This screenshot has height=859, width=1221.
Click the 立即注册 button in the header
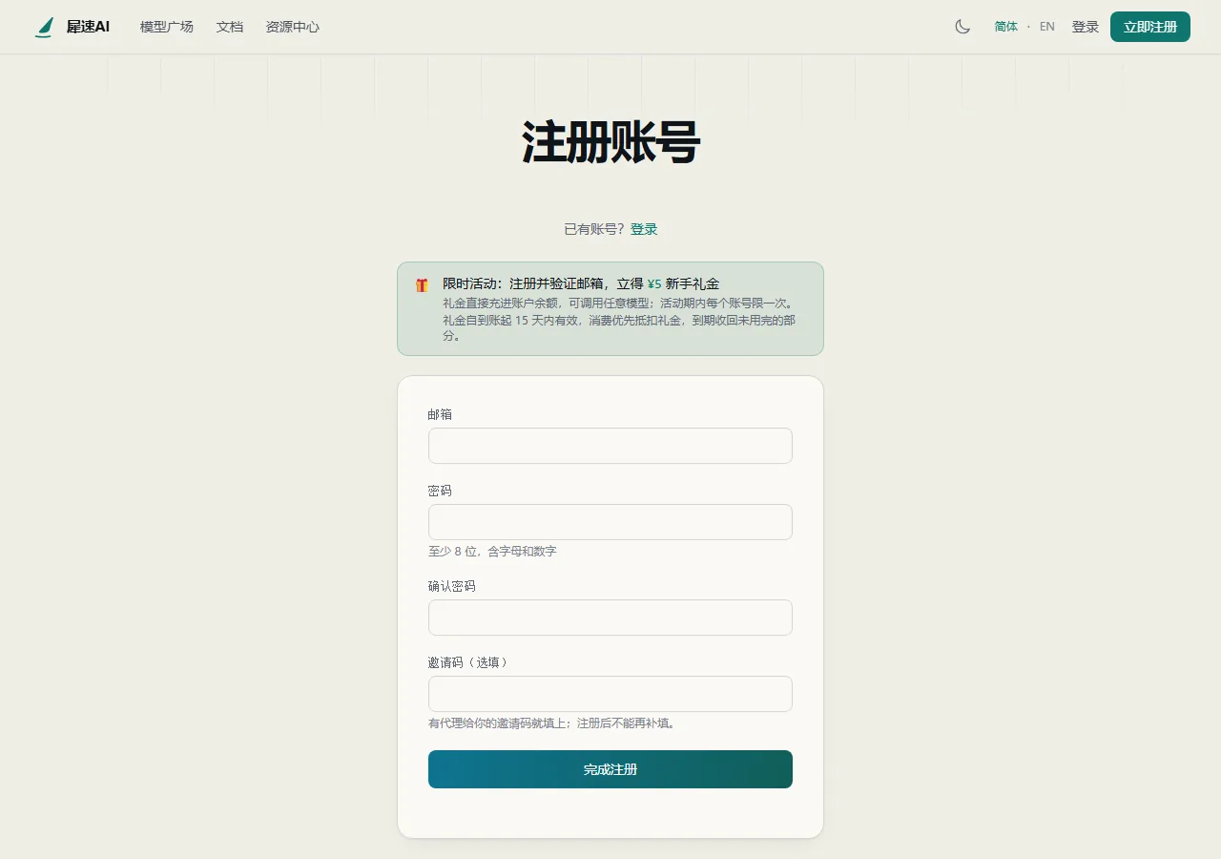coord(1150,27)
